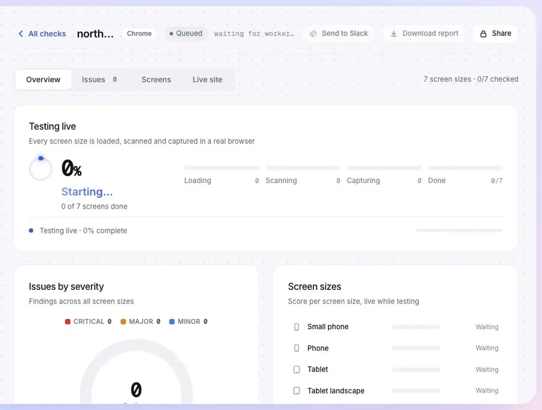Click the Small phone device icon

click(x=297, y=327)
